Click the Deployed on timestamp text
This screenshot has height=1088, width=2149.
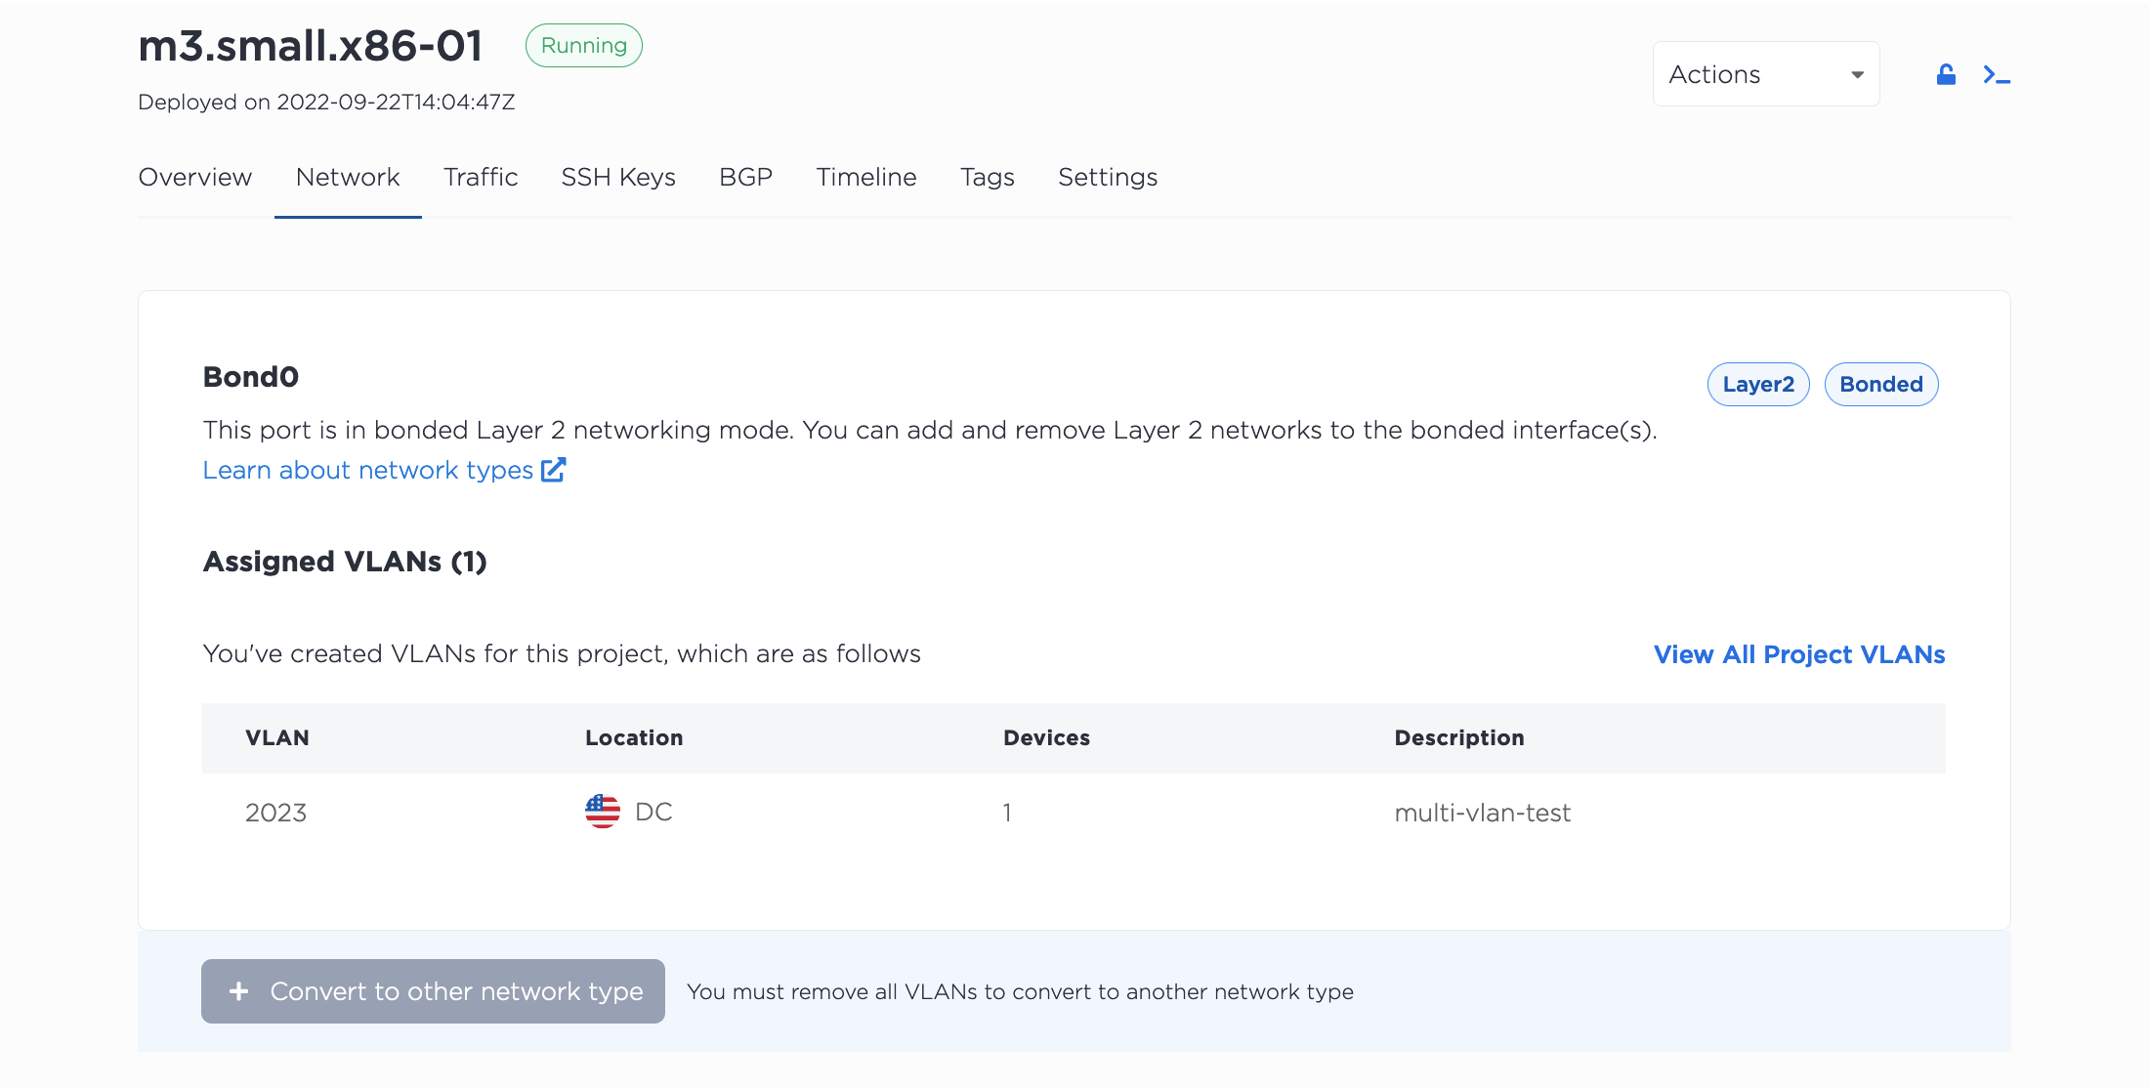pos(326,102)
